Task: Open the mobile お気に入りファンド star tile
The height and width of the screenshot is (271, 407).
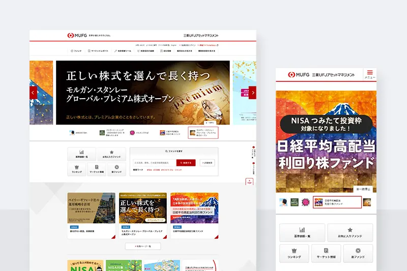Action: (x=350, y=233)
